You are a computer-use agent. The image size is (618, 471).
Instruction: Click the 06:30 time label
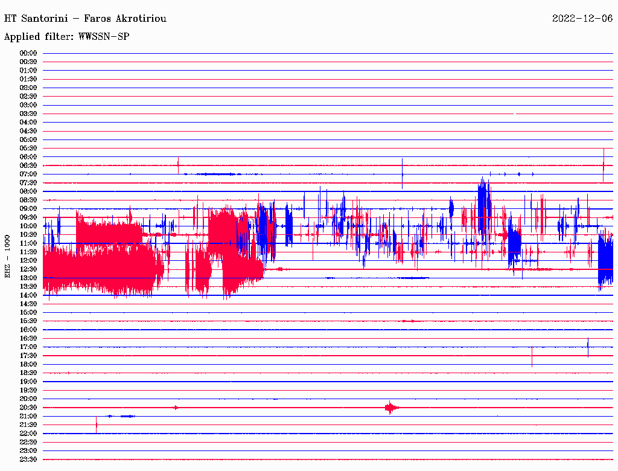click(28, 165)
